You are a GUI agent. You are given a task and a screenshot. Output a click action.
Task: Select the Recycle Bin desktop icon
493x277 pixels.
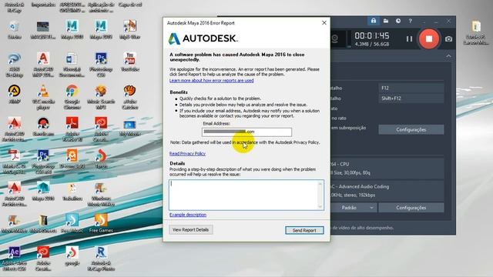(14, 30)
